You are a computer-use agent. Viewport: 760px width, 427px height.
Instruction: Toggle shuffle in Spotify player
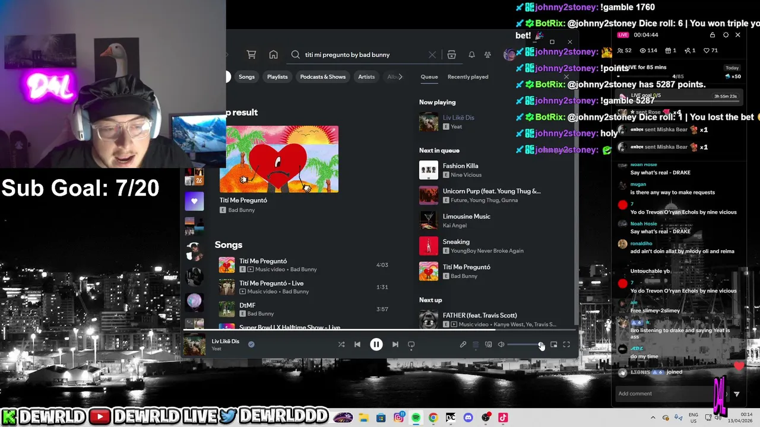click(341, 344)
